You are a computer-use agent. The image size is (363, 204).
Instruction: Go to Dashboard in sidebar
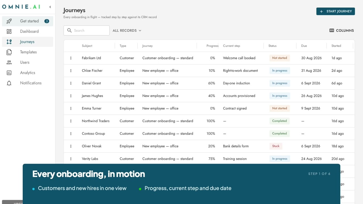28,31
